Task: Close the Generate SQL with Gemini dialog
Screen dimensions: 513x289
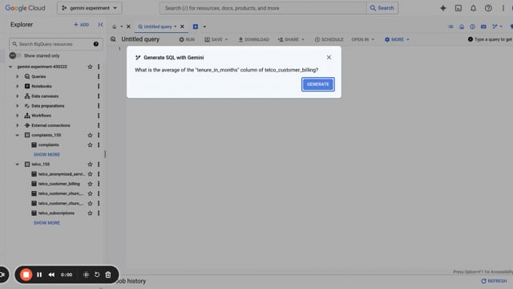Action: click(x=329, y=57)
